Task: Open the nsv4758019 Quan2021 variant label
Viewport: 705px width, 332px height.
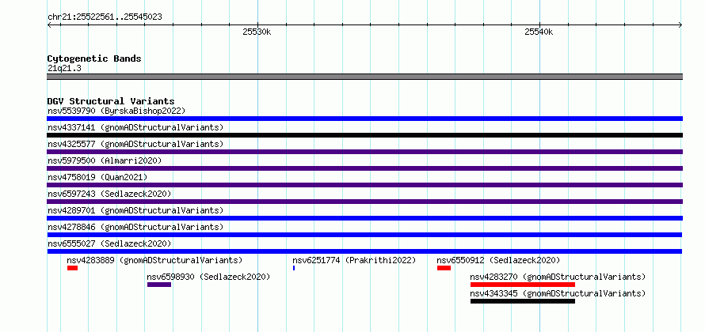Action: [x=97, y=177]
